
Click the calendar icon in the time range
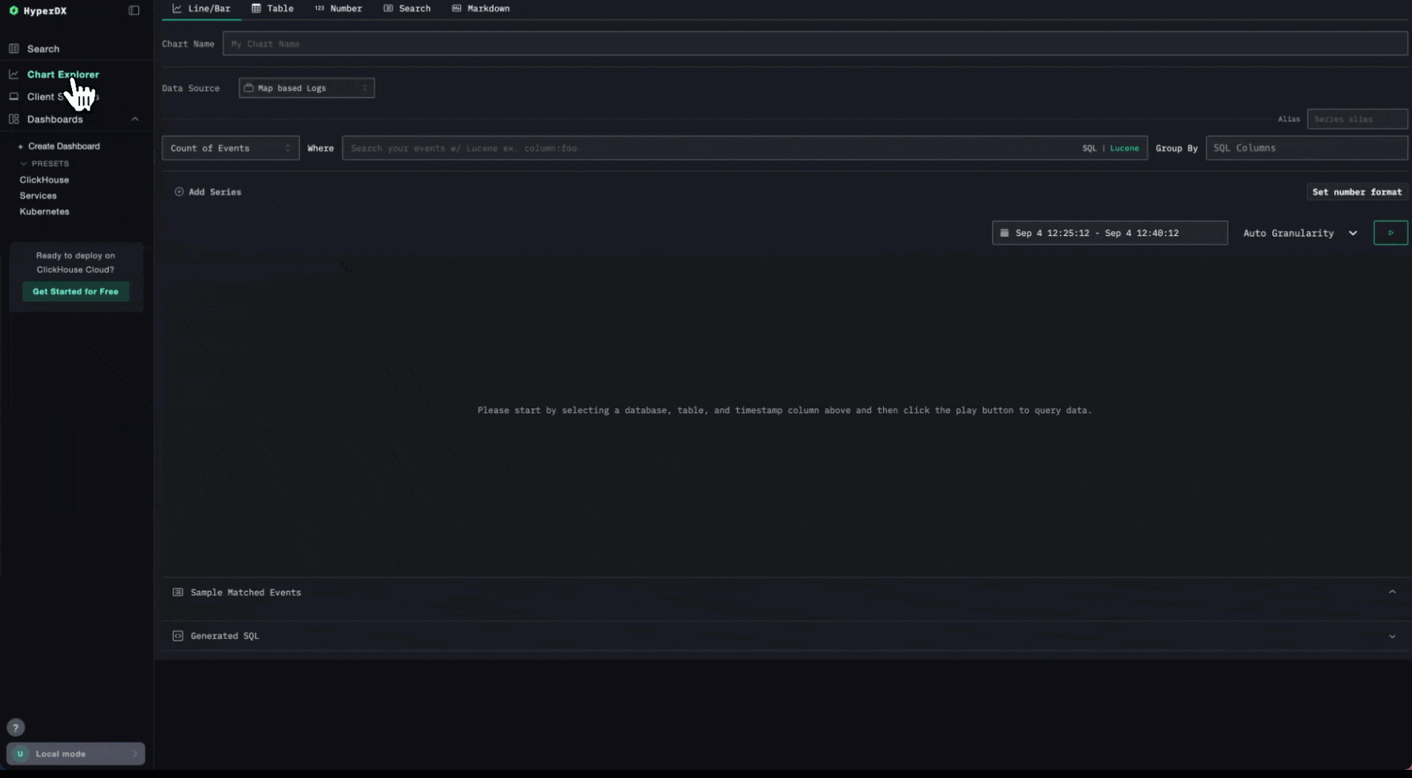pos(1005,233)
